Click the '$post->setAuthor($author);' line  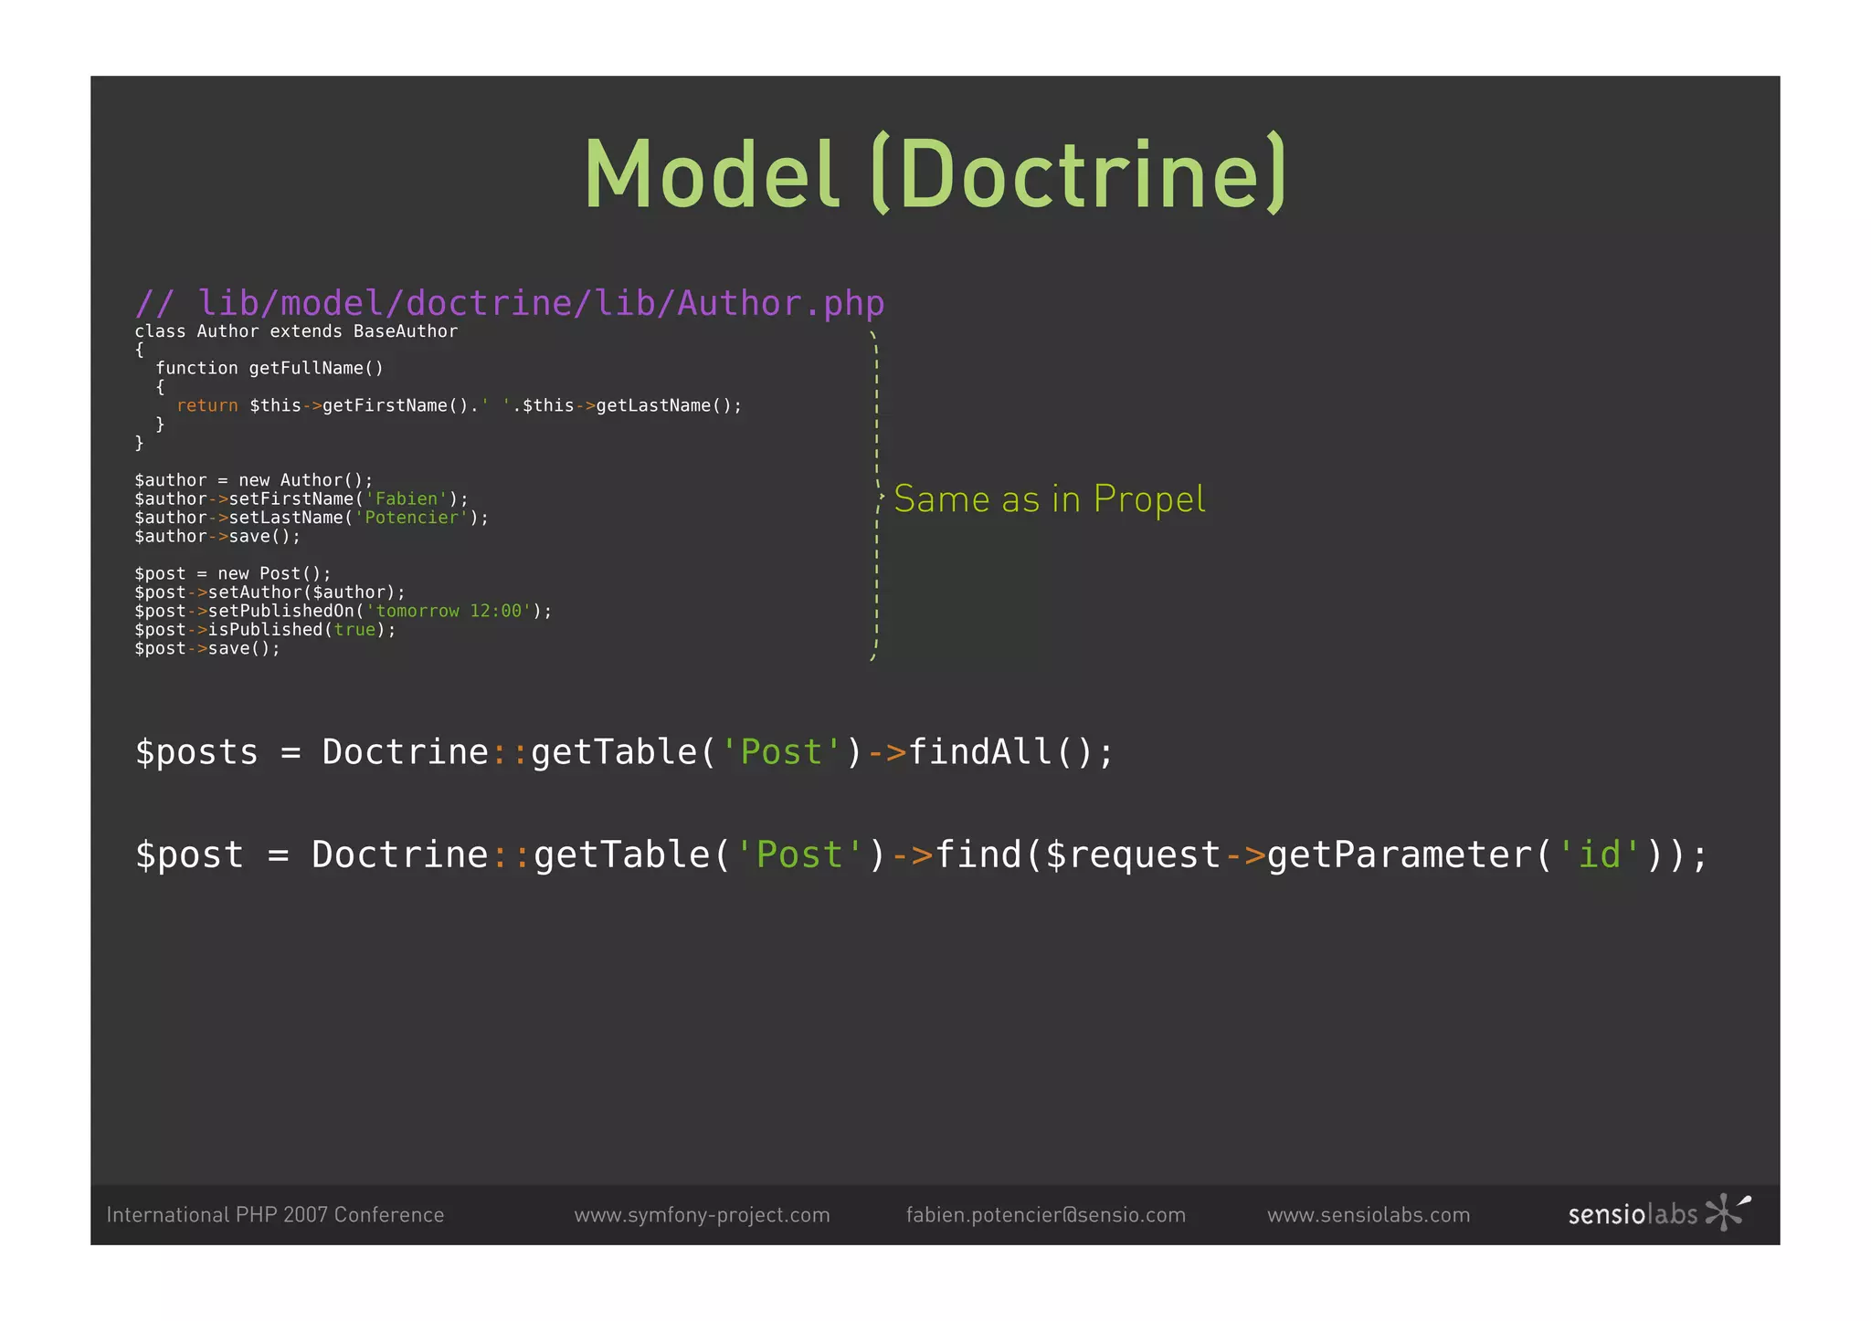(x=270, y=592)
